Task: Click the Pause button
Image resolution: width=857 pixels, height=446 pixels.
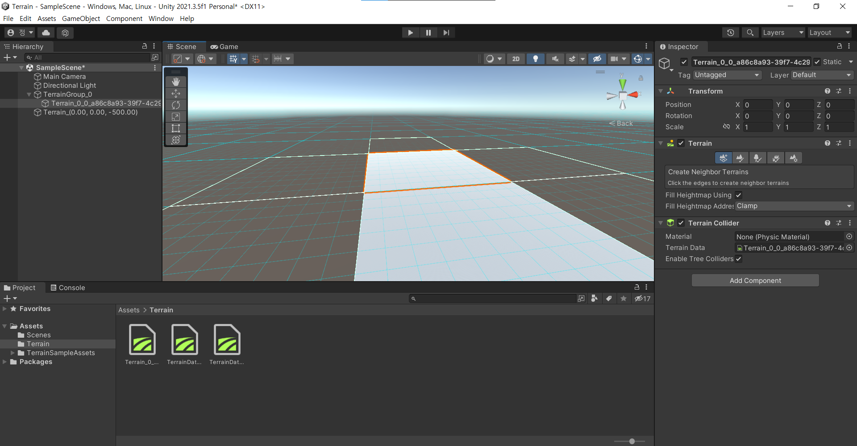Action: 428,33
